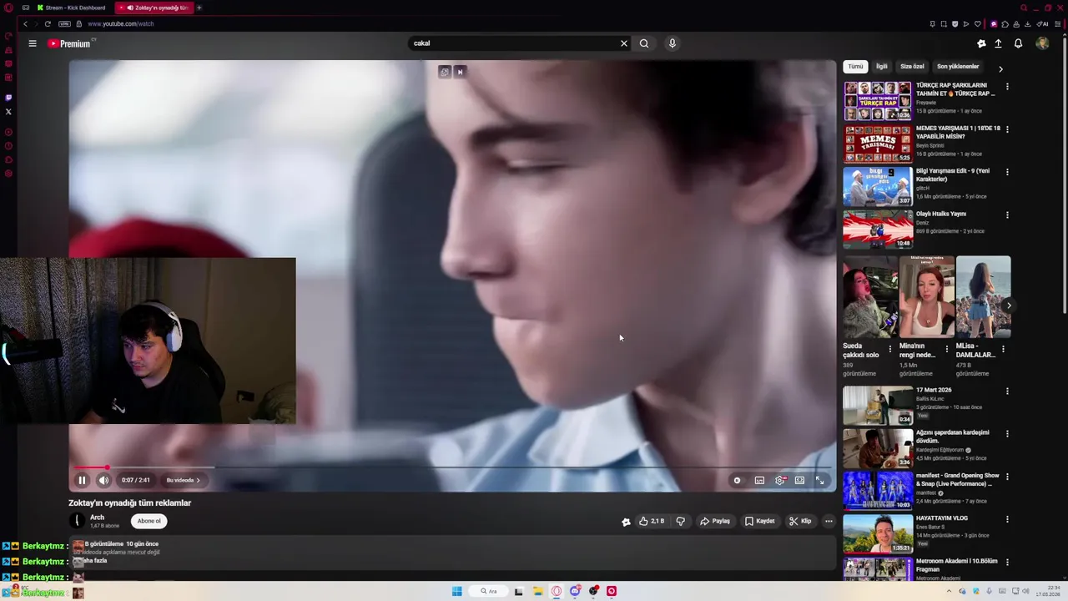
Task: Go to YouTube Premium home logo
Action: [x=70, y=43]
